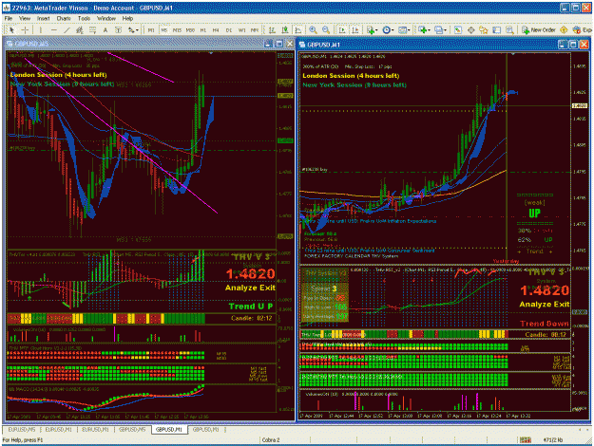The height and width of the screenshot is (446, 594).
Task: Zoom out on the chart
Action: point(326,29)
